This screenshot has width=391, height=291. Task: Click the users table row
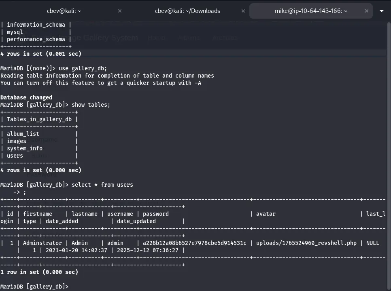coord(15,156)
